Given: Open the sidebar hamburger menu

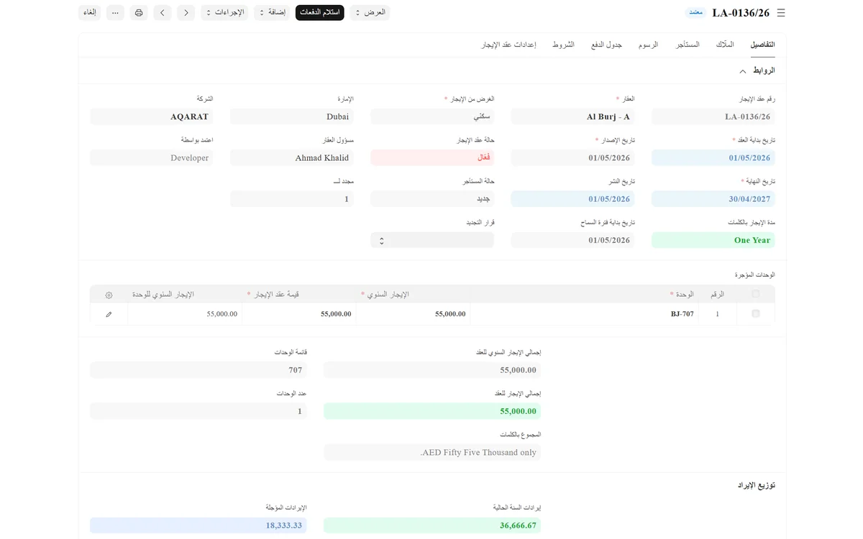Looking at the screenshot, I should click(781, 13).
